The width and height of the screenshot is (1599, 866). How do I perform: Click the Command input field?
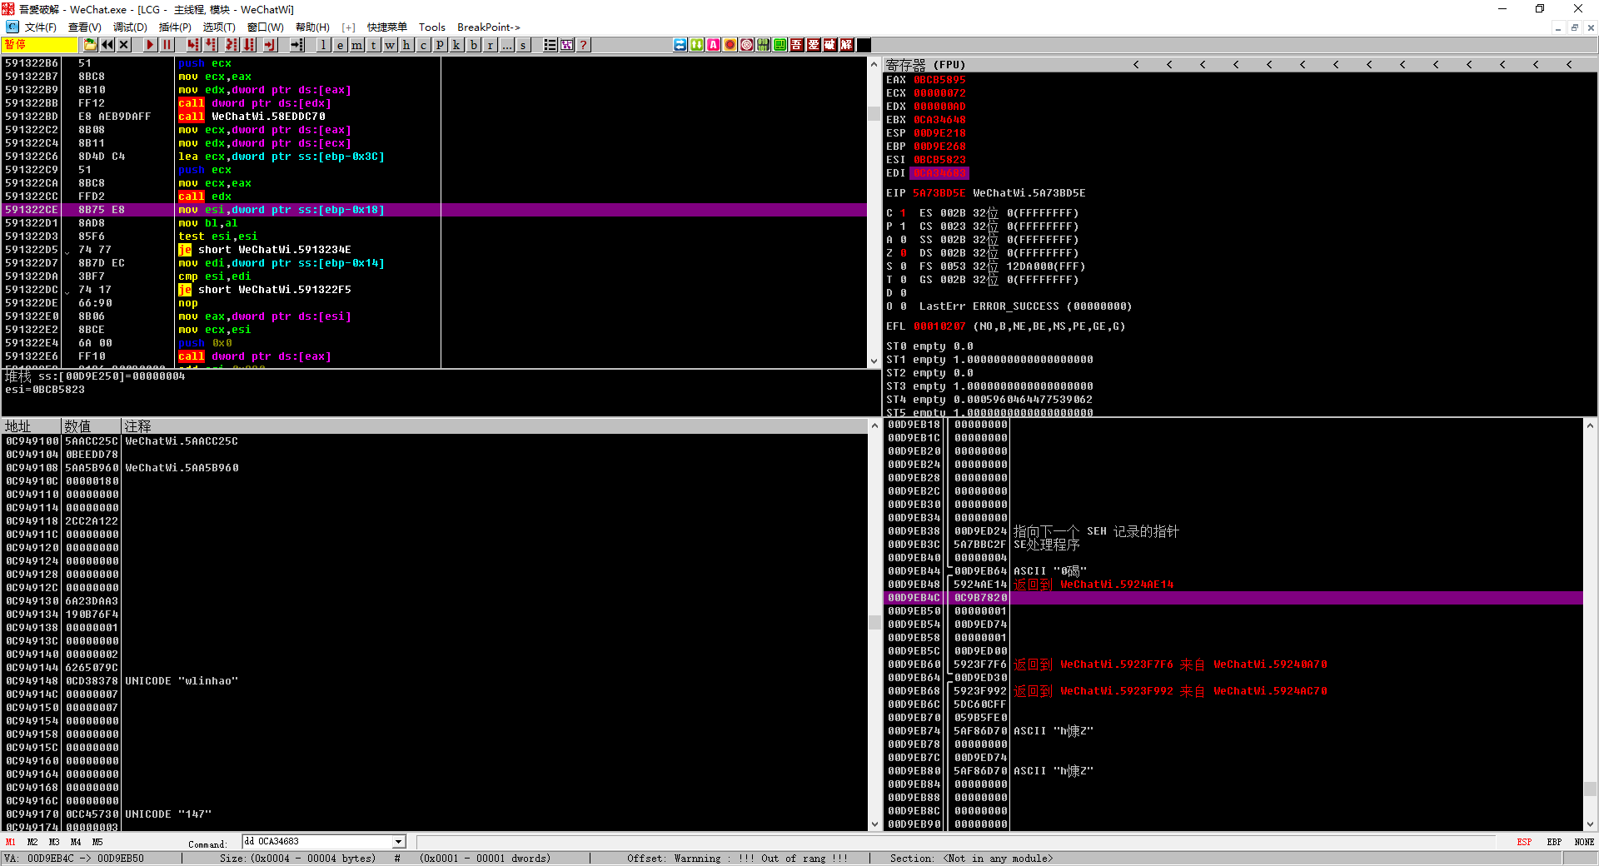tap(317, 842)
